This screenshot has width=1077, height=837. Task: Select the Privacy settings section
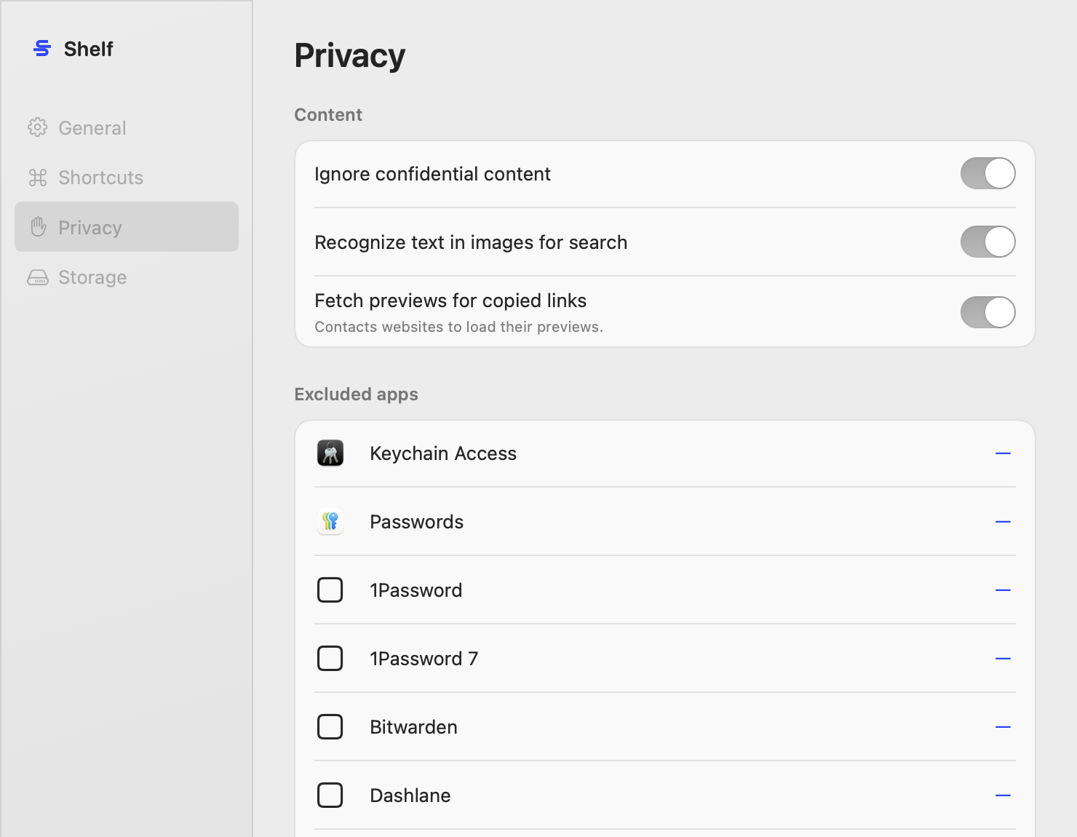[127, 227]
